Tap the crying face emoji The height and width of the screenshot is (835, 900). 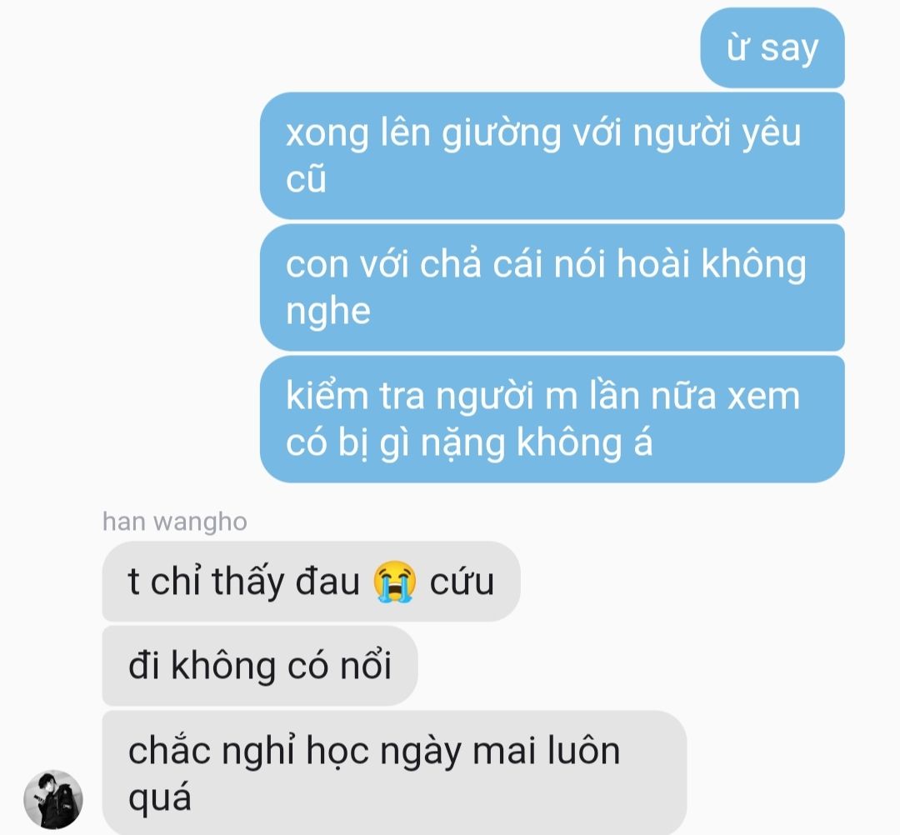point(394,582)
